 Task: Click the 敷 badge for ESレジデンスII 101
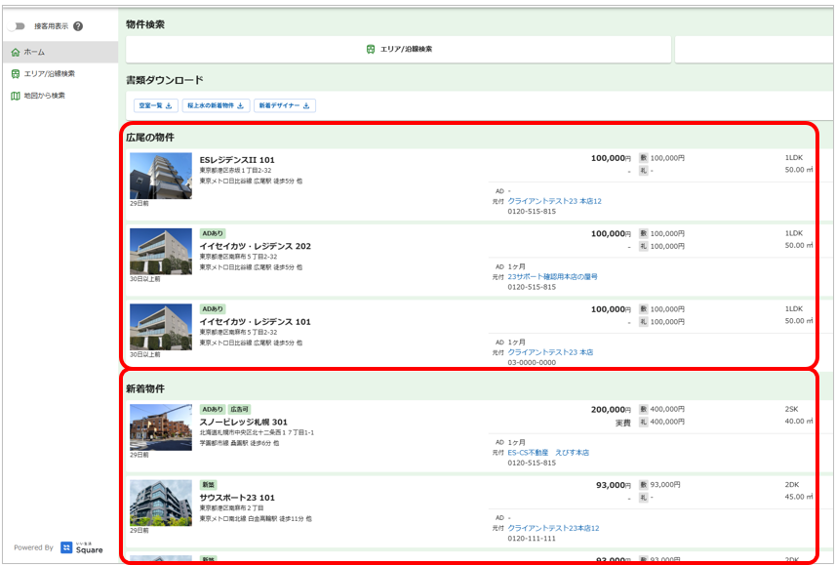tap(643, 158)
